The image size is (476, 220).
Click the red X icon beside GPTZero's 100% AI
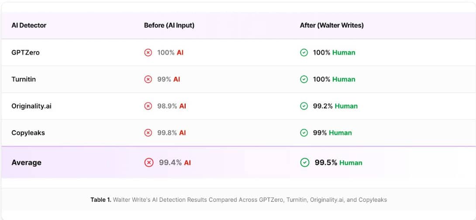point(148,52)
